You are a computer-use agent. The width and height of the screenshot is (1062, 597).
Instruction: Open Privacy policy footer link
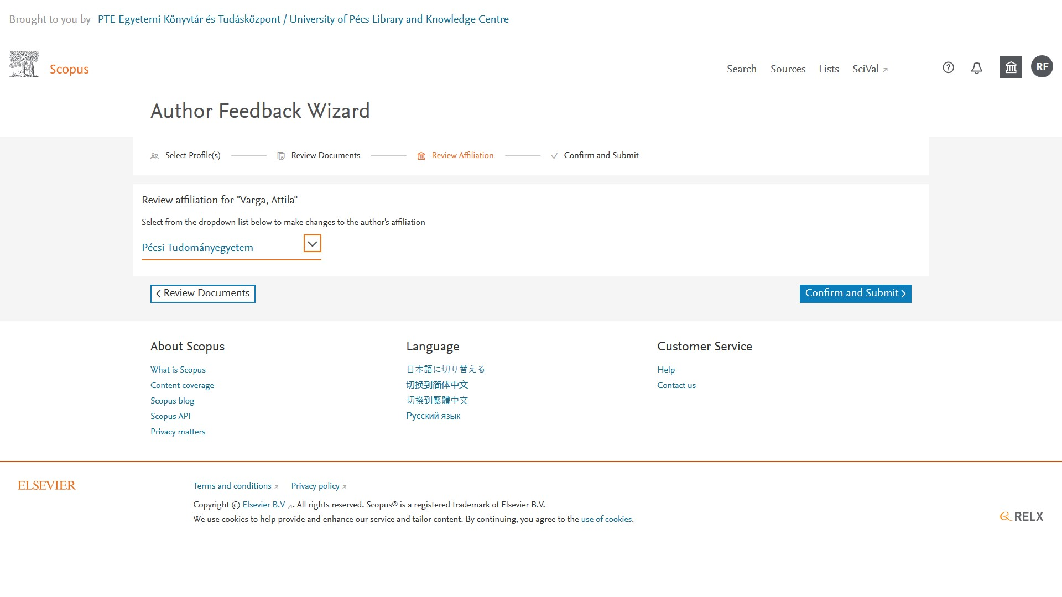pos(319,486)
